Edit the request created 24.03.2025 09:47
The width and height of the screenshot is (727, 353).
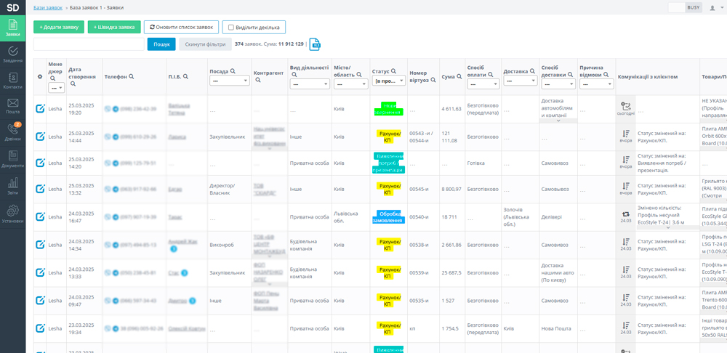(40, 301)
